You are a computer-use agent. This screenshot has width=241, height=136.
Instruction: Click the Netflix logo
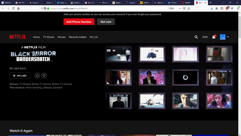click(17, 37)
